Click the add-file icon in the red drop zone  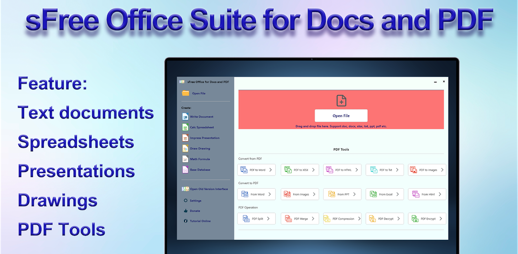click(341, 100)
